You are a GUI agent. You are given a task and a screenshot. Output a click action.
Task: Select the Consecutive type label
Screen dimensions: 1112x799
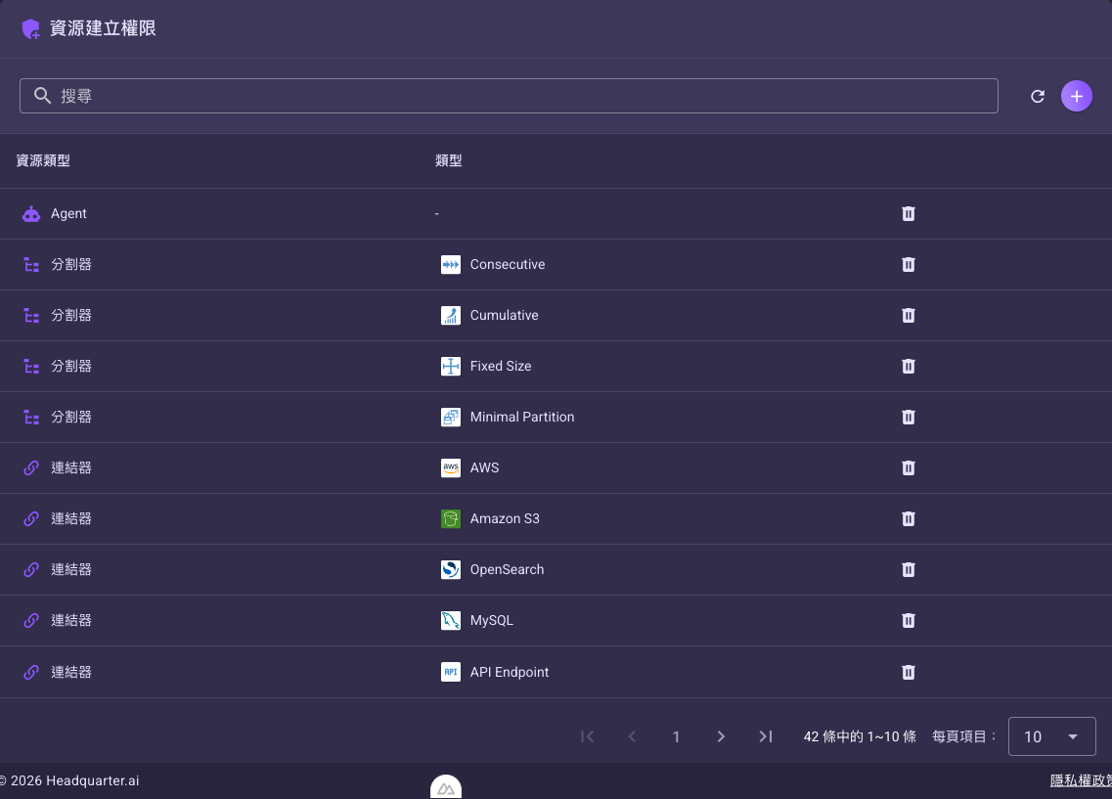coord(508,264)
